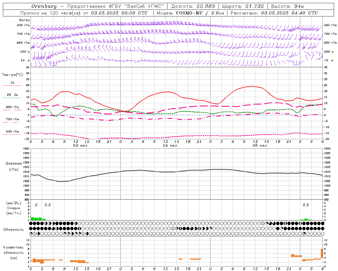Click the "Осадки" precipitation label
The width and height of the screenshot is (338, 271).
pos(13,208)
